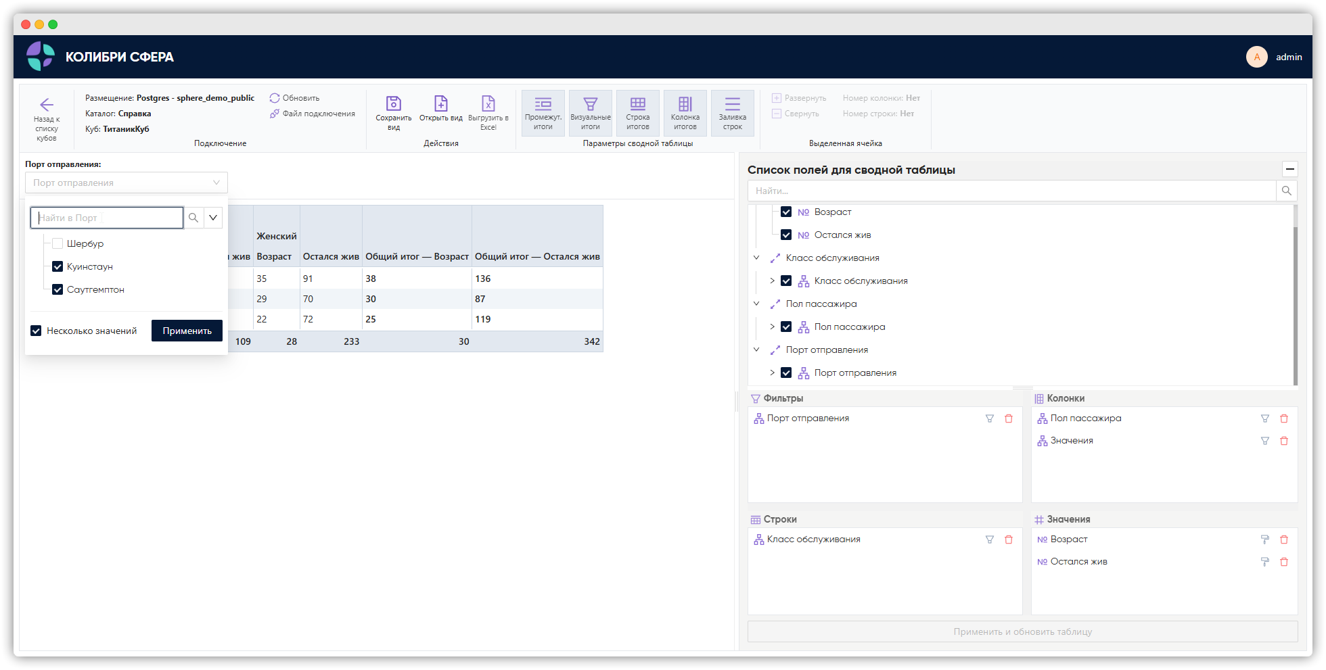Viewport: 1326px width, 670px height.
Task: Delete Возраст from Значения
Action: pos(1284,540)
